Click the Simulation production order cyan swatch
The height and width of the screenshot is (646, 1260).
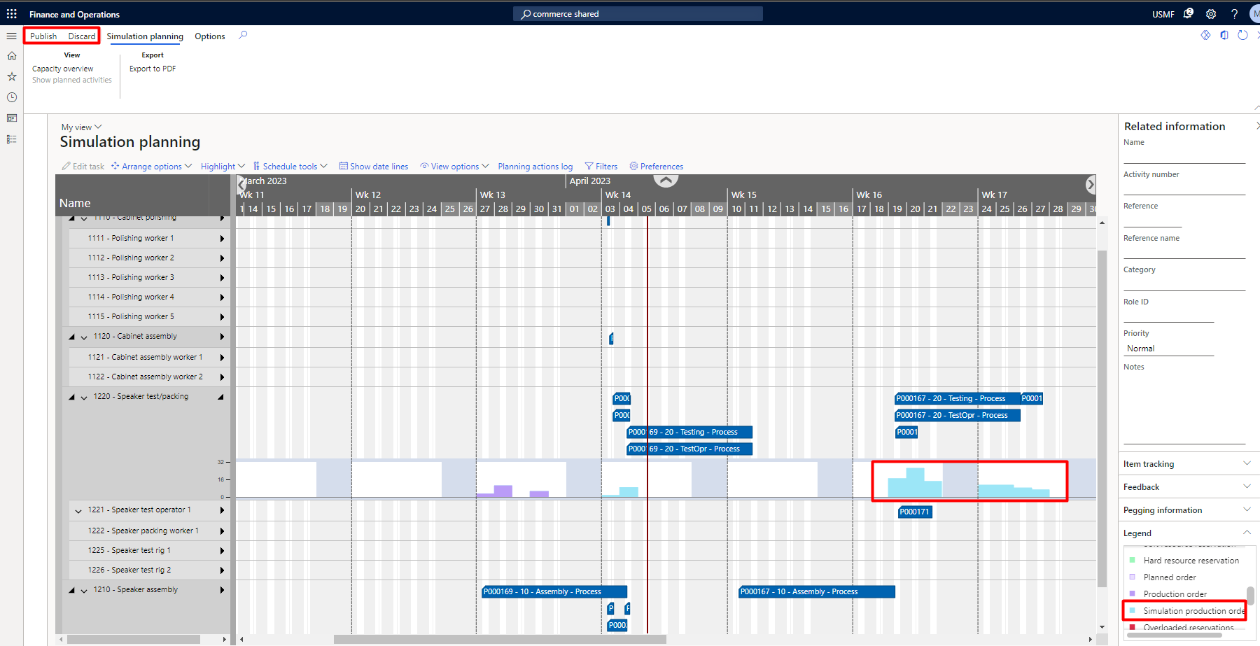click(x=1133, y=610)
